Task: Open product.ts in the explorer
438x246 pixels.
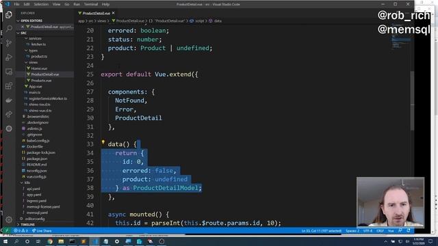Action: 39,56
